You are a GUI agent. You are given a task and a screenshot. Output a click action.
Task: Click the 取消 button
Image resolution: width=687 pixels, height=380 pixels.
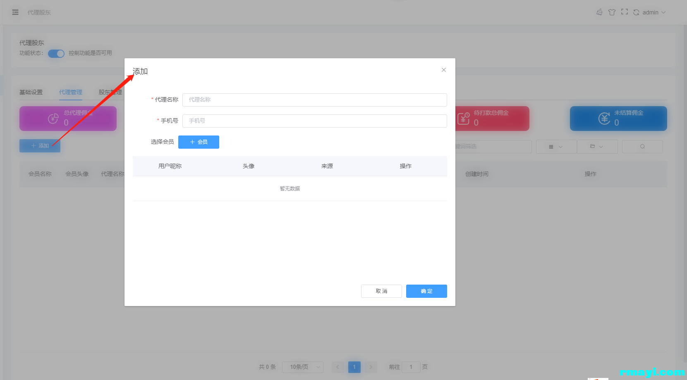coord(381,291)
